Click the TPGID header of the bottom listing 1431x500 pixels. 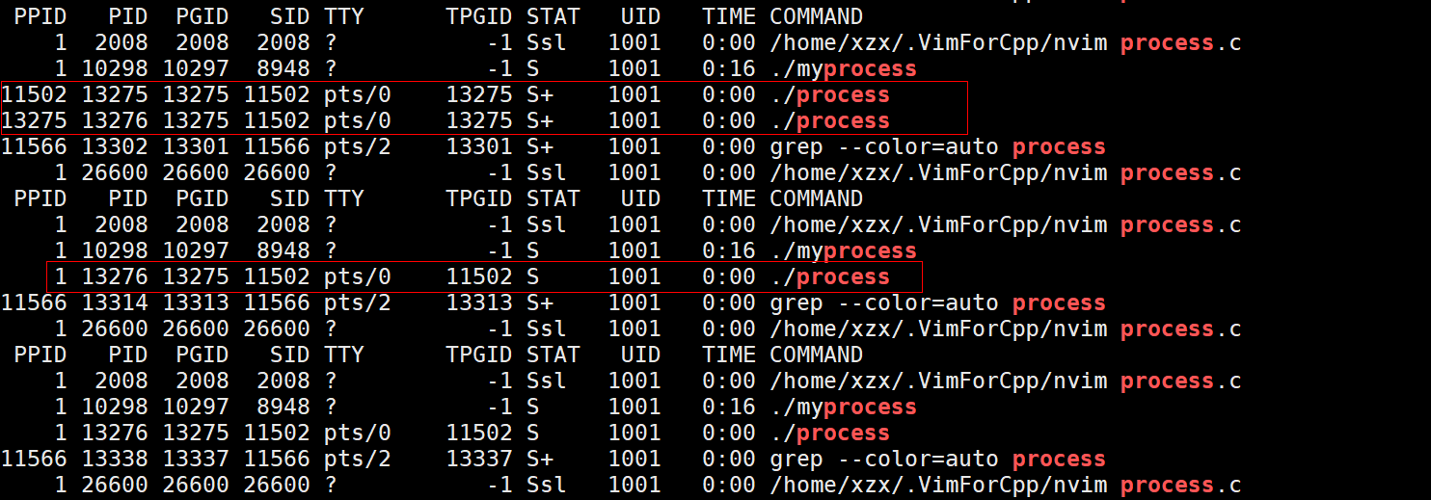pyautogui.click(x=479, y=355)
